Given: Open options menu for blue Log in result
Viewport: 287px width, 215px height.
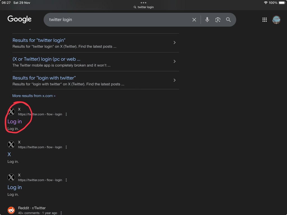Looking at the screenshot, I should point(66,180).
